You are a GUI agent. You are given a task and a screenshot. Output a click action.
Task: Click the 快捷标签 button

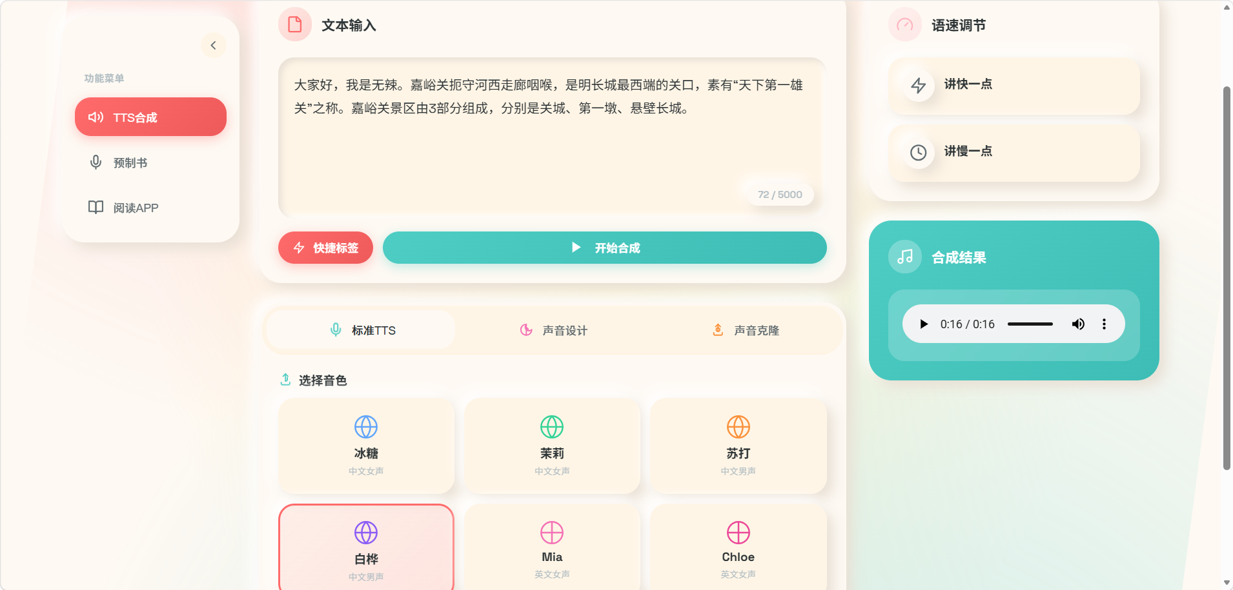(x=325, y=248)
